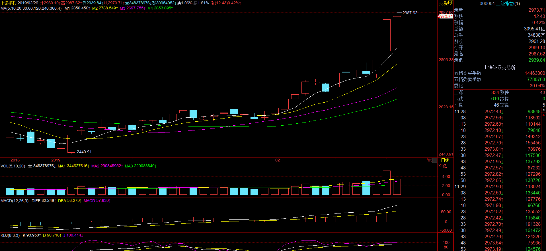Click the 空盘 count 5
Viewport: 546px width, 251px height.
pyautogui.click(x=544, y=105)
